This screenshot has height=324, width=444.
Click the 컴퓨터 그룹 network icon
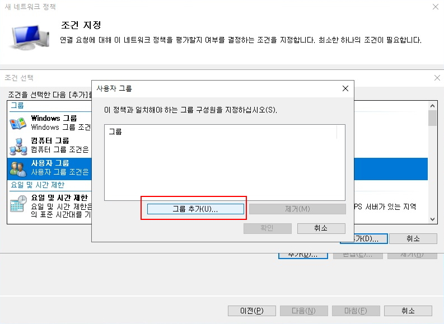18,145
